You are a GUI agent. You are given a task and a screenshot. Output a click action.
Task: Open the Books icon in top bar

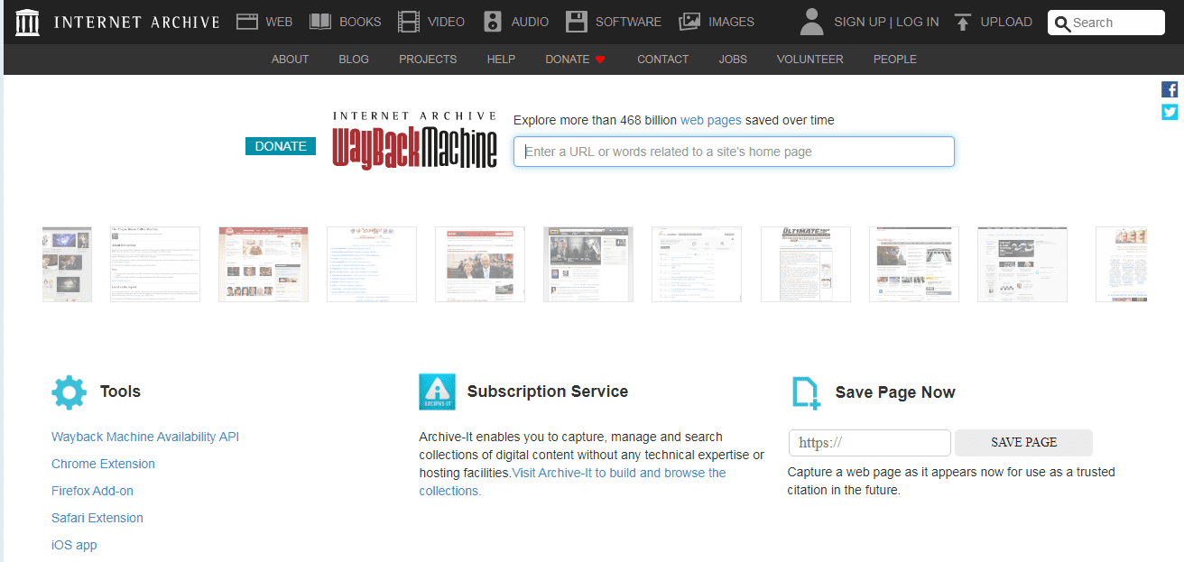(x=320, y=22)
